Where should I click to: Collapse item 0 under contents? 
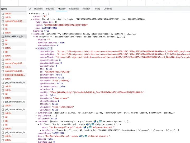click(x=38, y=125)
